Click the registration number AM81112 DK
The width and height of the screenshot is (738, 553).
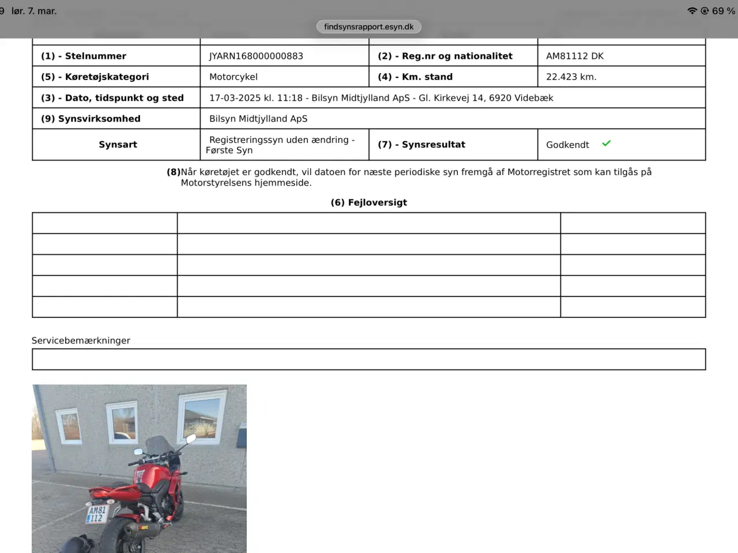575,56
